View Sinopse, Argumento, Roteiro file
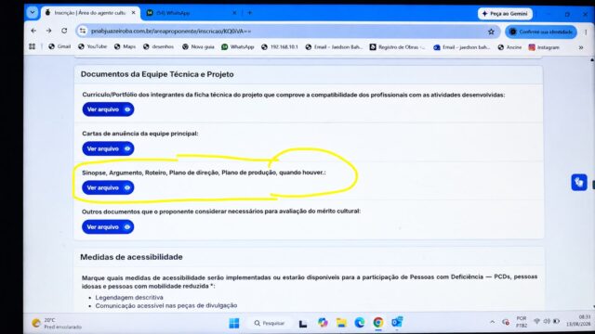 [x=108, y=187]
